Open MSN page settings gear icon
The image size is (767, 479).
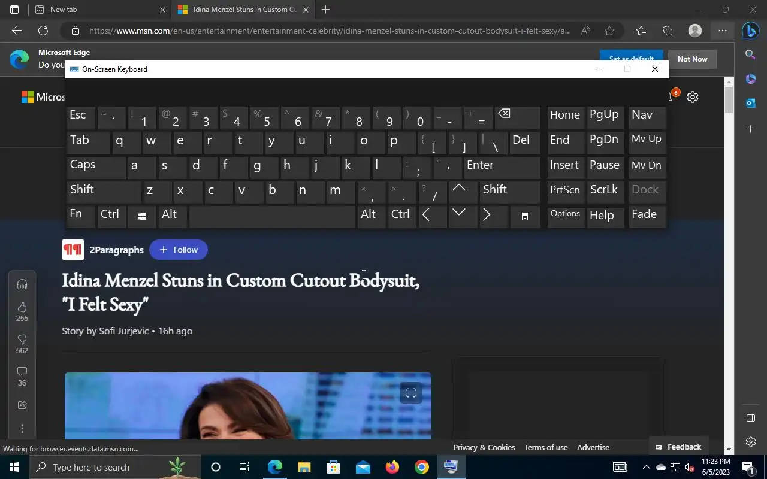[693, 97]
